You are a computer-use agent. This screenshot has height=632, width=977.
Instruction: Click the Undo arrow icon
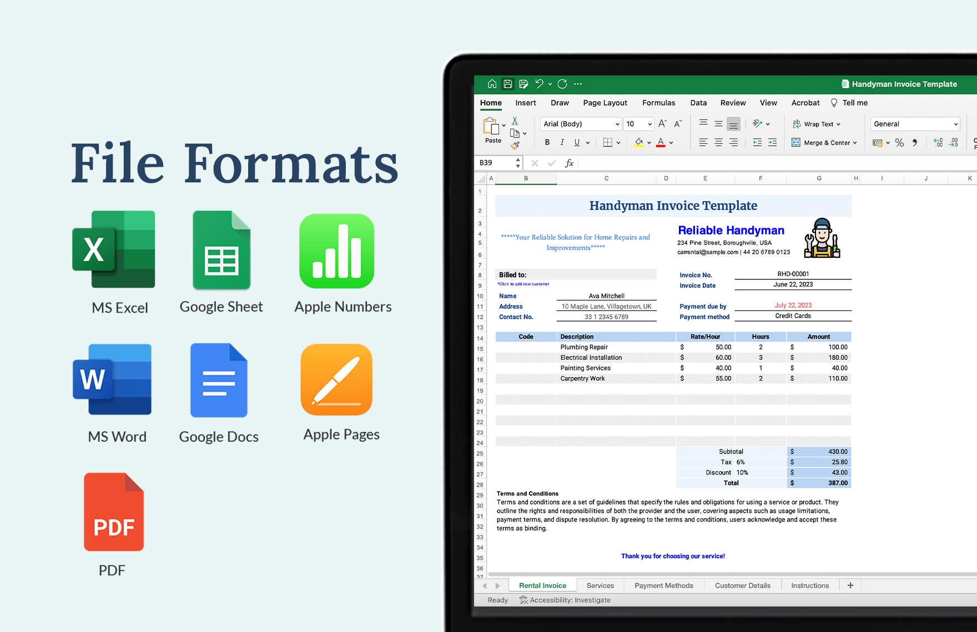[539, 84]
